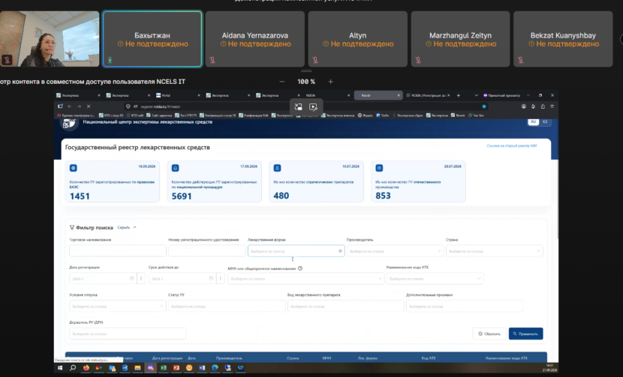Click the icon on the 480 statistics card
The width and height of the screenshot is (623, 377).
(x=277, y=168)
